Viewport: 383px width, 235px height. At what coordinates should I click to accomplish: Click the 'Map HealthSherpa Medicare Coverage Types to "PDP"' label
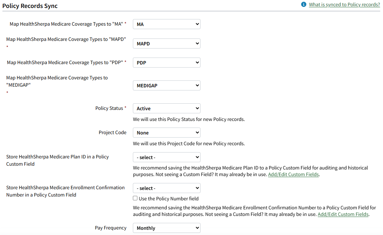click(65, 62)
